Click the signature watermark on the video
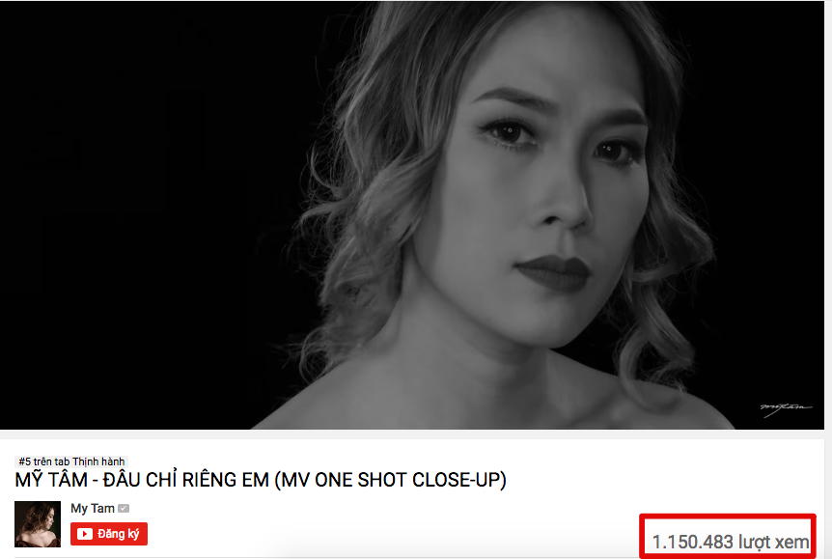The height and width of the screenshot is (559, 832). [x=786, y=408]
